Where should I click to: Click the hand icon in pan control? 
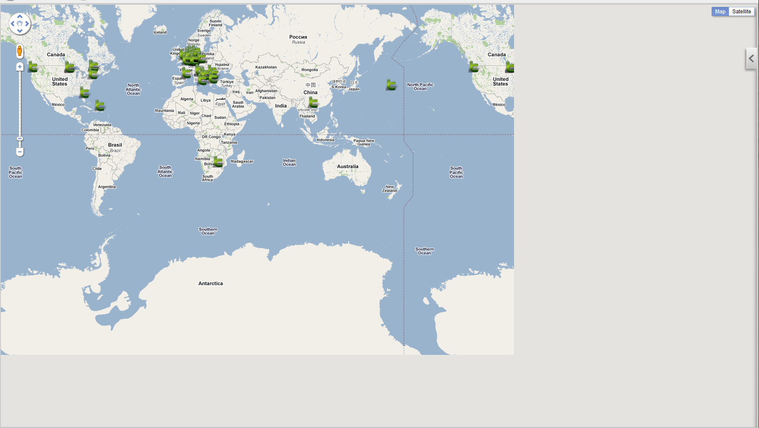[x=20, y=24]
